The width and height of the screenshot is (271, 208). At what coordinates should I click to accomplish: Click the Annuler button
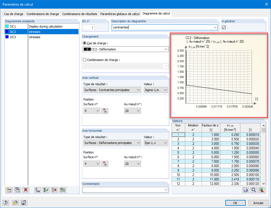coord(258,203)
